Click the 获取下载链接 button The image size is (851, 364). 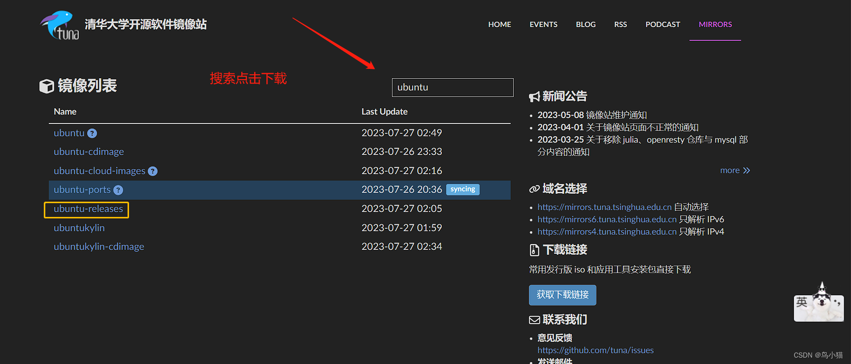[x=562, y=295]
